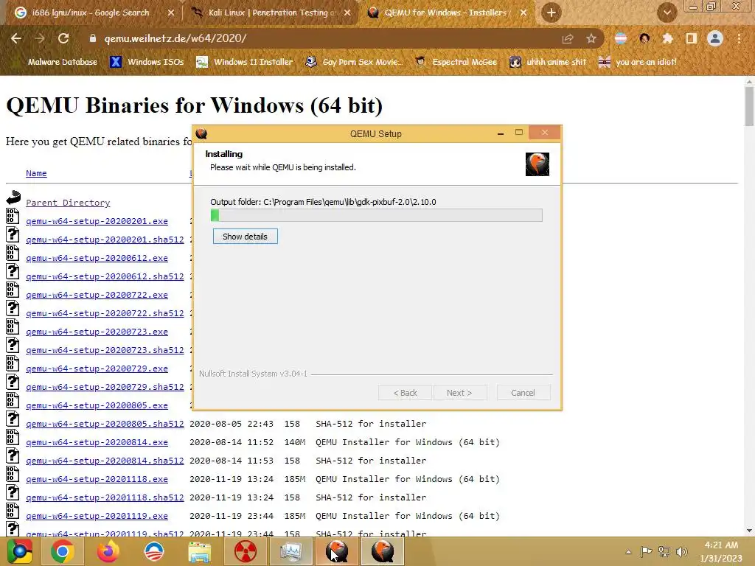Close the Google Search tab

click(x=171, y=13)
